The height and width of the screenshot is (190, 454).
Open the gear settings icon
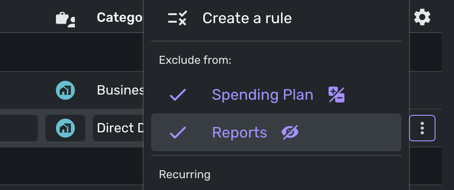tap(422, 18)
